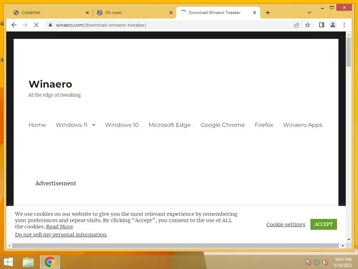Go to the Home menu item
The image size is (358, 269).
tap(37, 125)
